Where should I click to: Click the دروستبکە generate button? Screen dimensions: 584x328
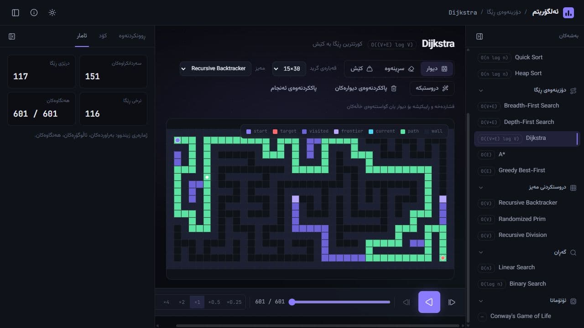click(432, 88)
